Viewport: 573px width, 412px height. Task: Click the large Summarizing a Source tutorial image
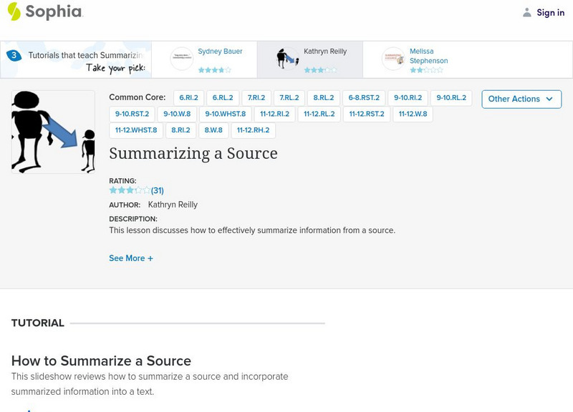click(x=53, y=132)
